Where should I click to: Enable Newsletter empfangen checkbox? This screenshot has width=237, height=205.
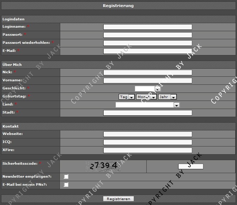coord(66,177)
